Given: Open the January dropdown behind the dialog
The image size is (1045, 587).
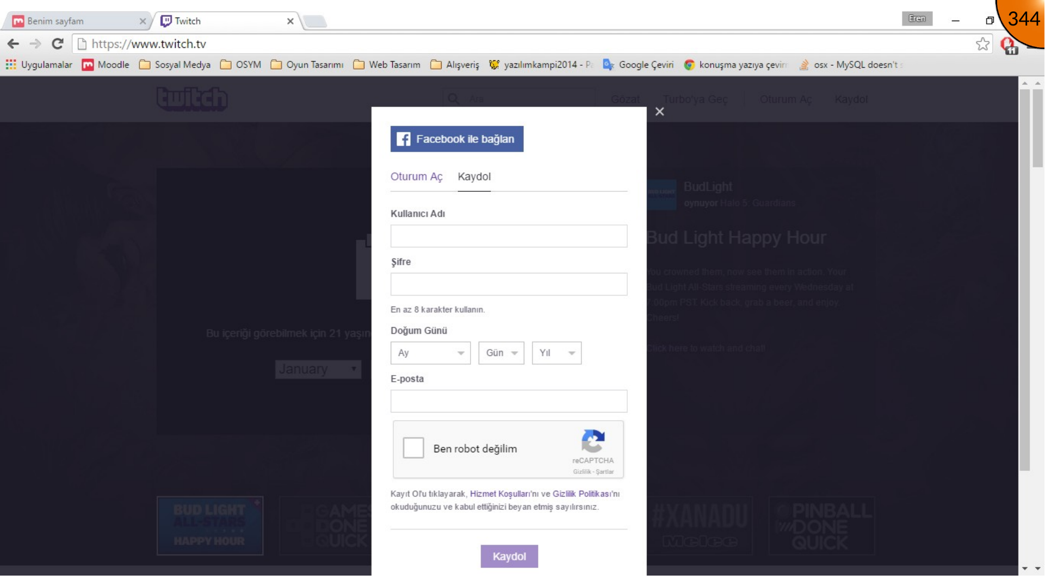Looking at the screenshot, I should coord(318,369).
